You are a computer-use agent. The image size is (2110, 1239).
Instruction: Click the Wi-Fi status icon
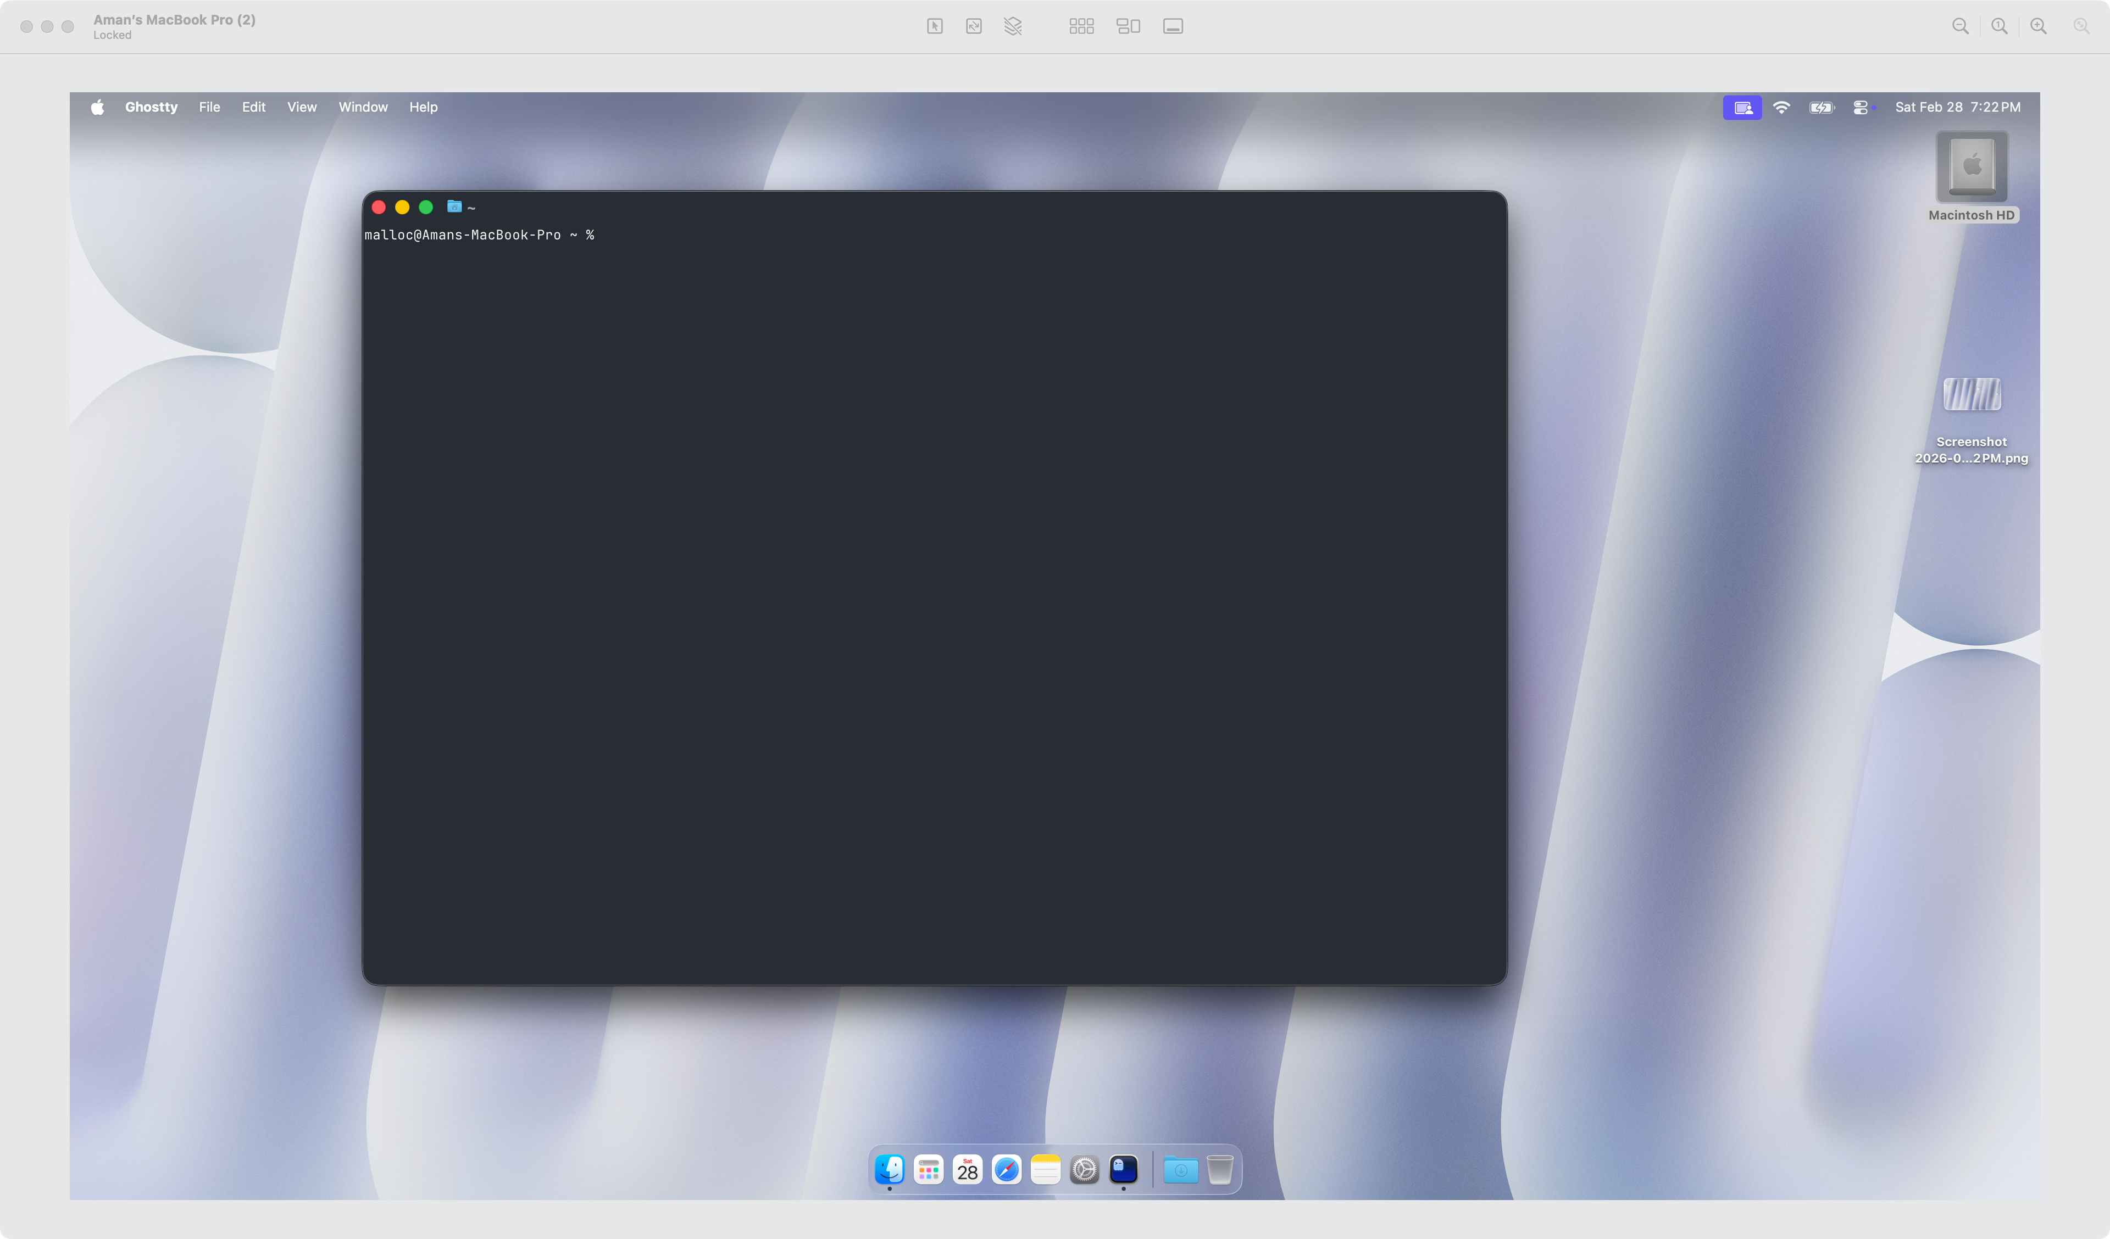tap(1782, 107)
